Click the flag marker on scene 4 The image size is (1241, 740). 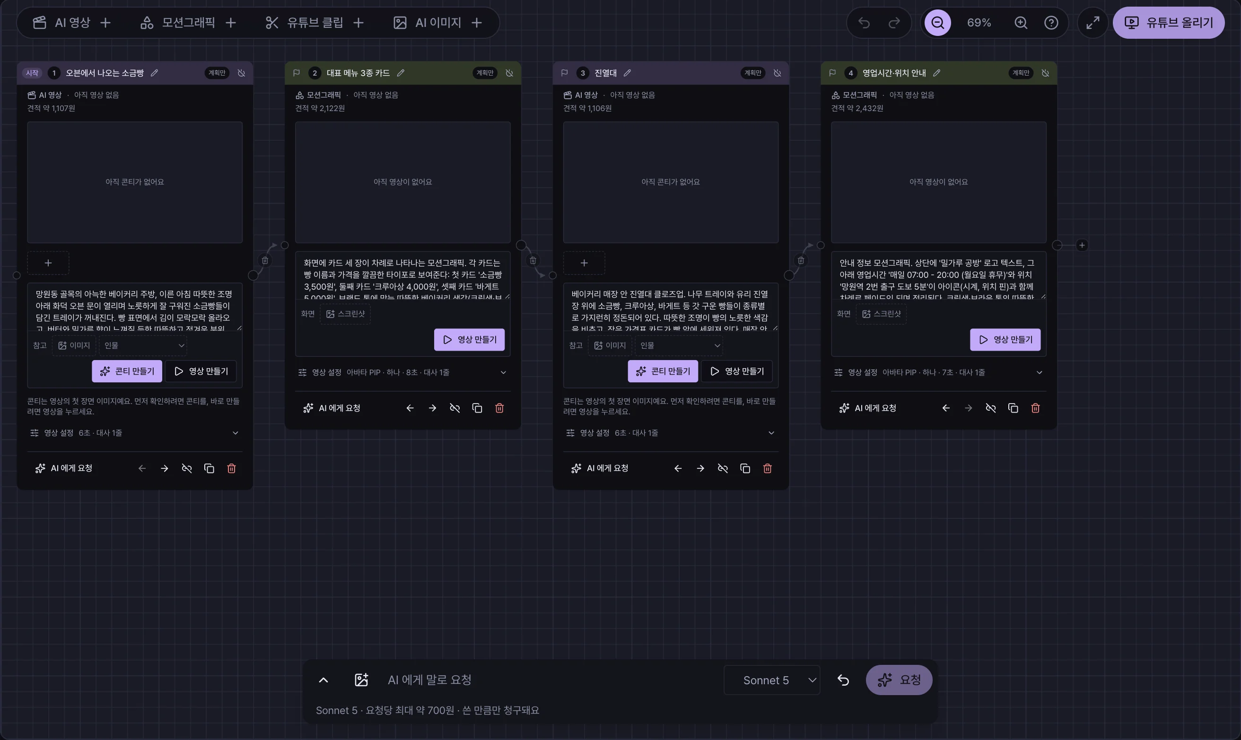click(832, 73)
